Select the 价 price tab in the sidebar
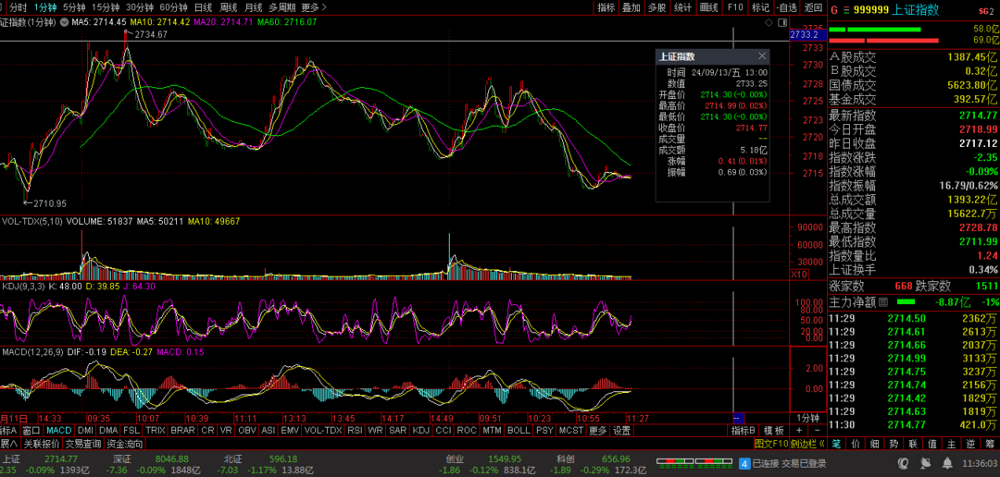Image resolution: width=1000 pixels, height=477 pixels. 856,443
